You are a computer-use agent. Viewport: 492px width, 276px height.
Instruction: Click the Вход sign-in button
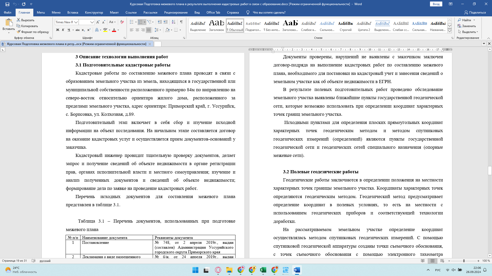(436, 4)
